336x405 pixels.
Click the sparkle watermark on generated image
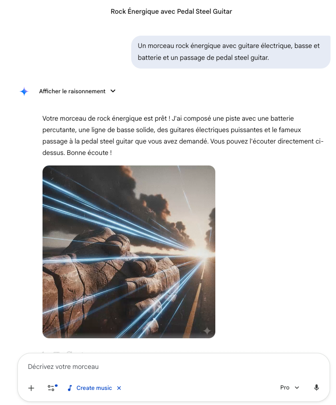(x=207, y=330)
